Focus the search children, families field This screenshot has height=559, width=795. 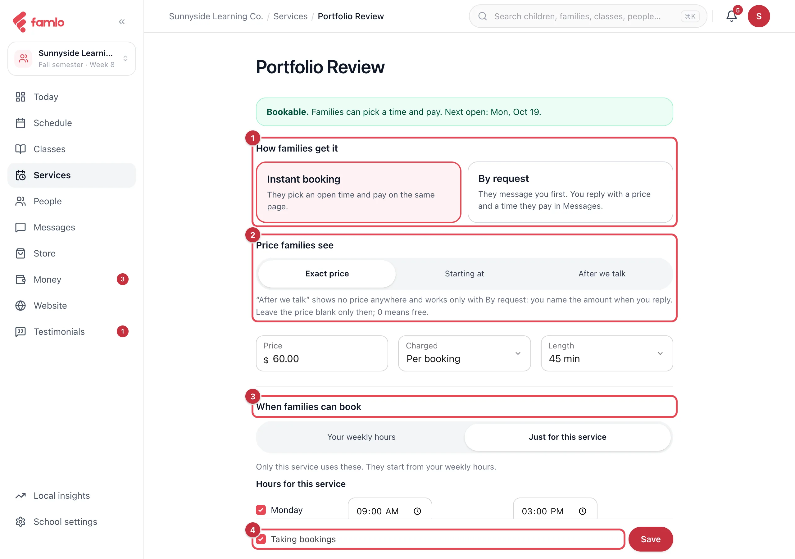(x=588, y=16)
